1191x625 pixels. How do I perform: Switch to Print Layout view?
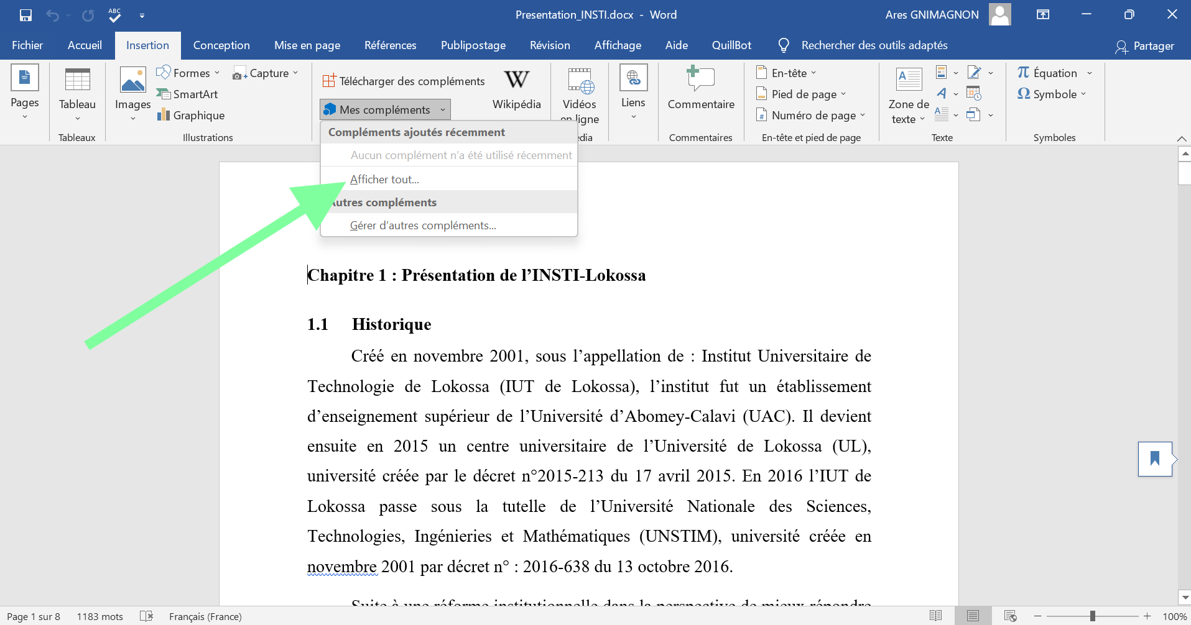pyautogui.click(x=973, y=616)
